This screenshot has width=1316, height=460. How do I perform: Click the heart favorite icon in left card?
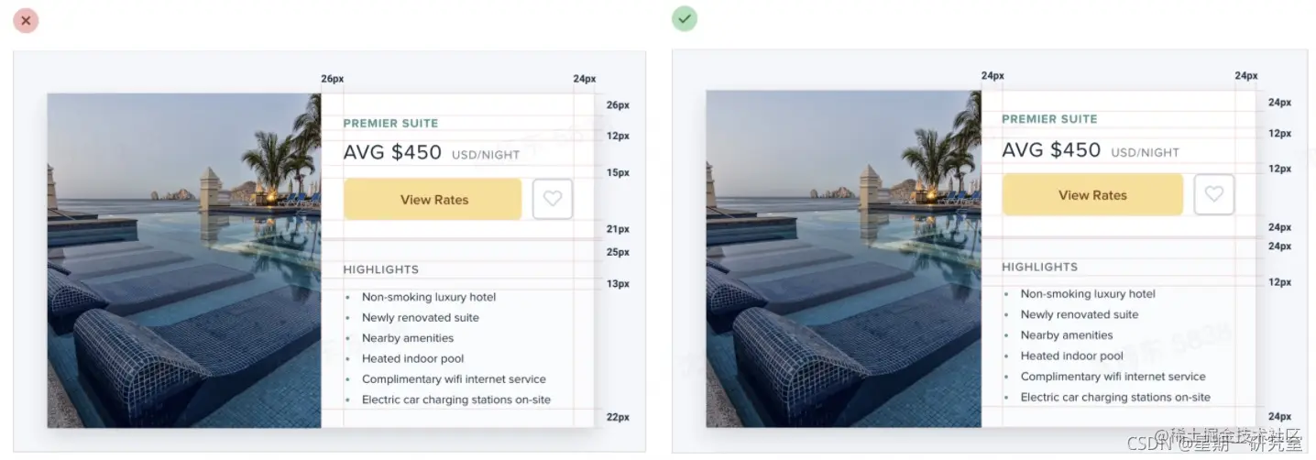(553, 199)
